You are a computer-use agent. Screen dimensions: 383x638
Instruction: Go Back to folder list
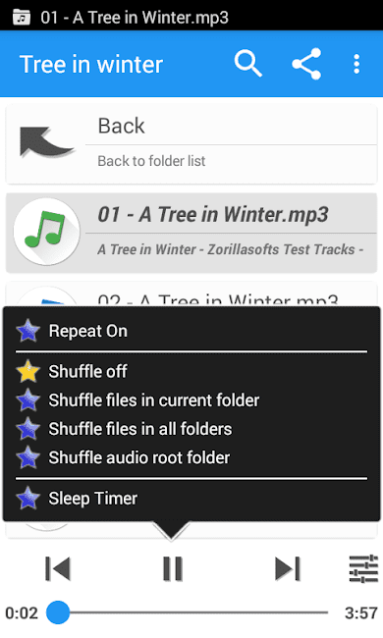coord(191,143)
